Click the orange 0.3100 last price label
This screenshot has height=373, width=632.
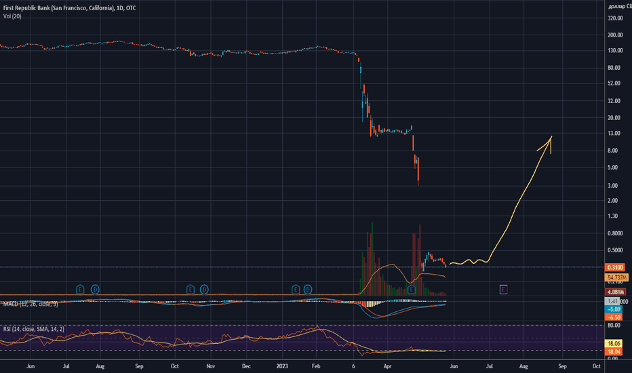[615, 267]
